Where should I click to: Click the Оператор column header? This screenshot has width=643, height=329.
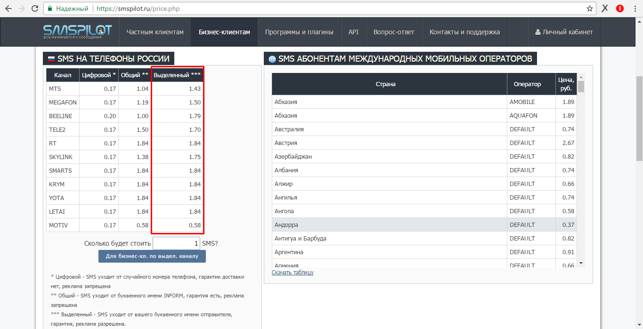click(x=531, y=84)
